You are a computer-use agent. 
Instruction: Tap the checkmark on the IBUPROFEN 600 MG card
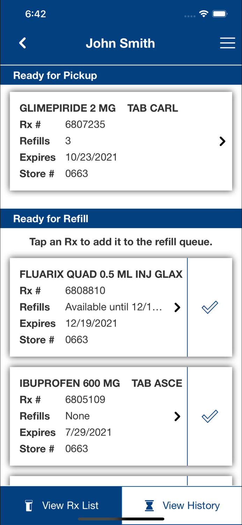tap(209, 416)
